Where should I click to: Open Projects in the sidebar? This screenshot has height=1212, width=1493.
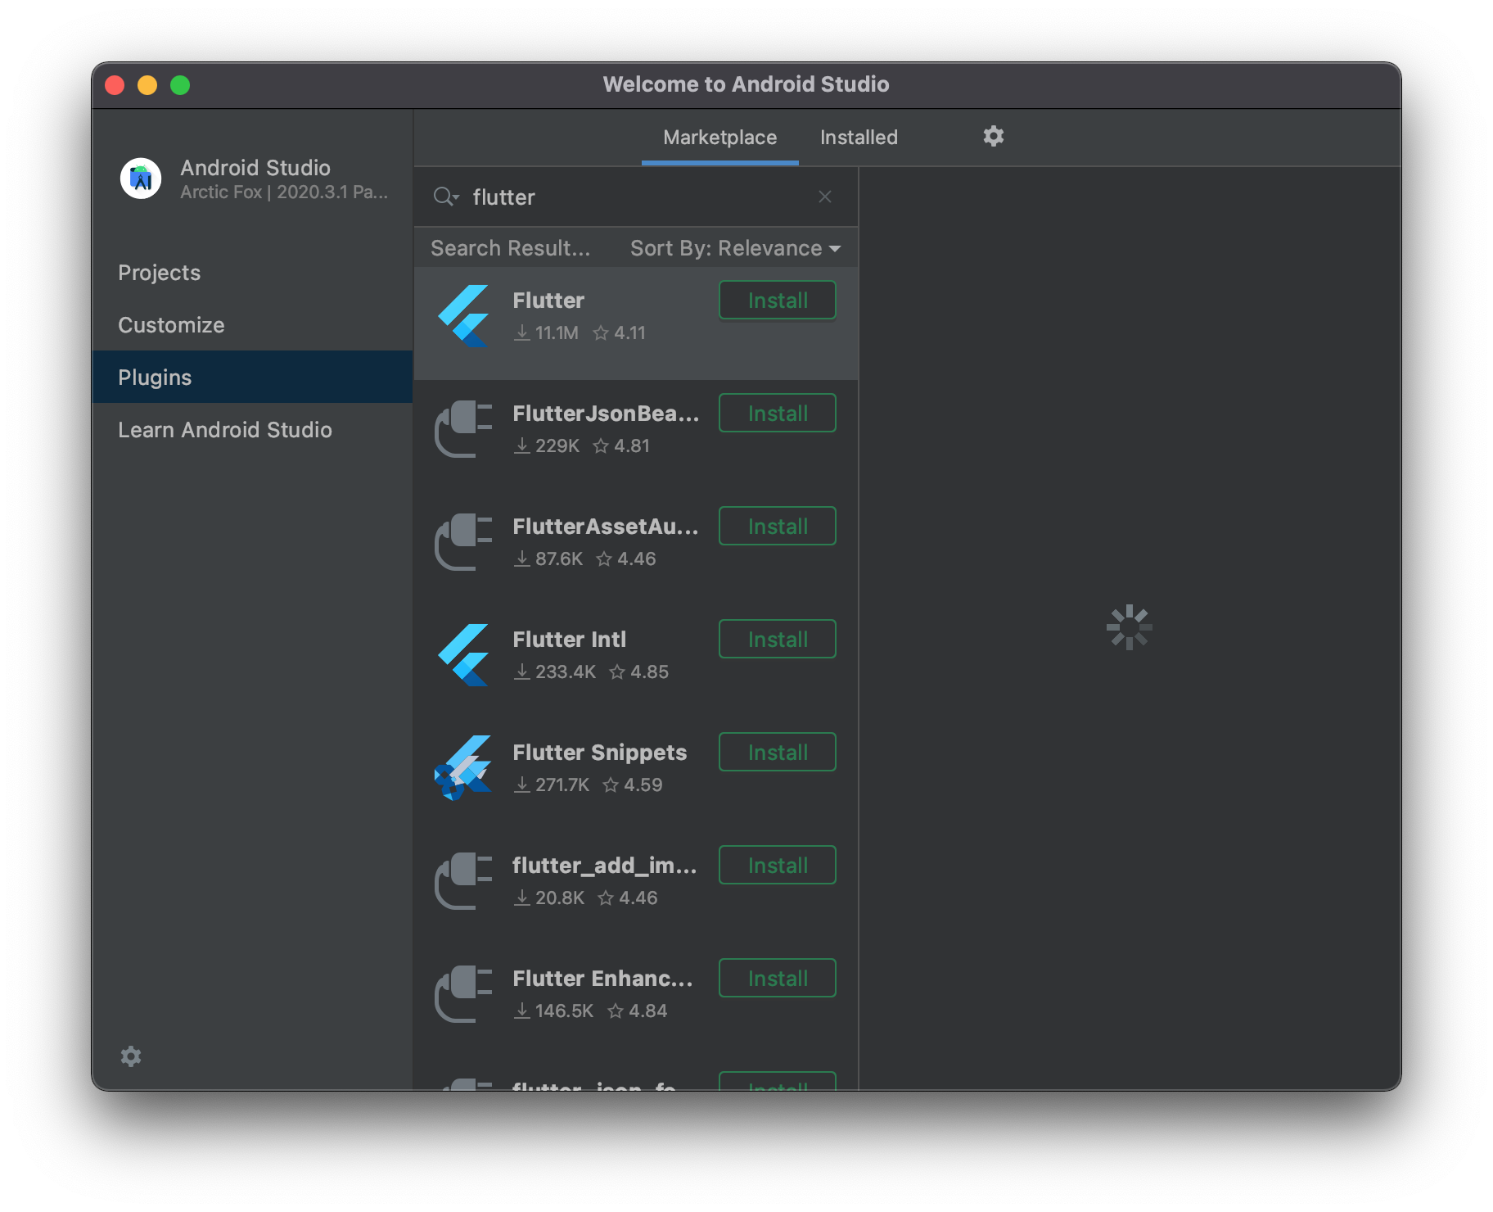pyautogui.click(x=252, y=273)
